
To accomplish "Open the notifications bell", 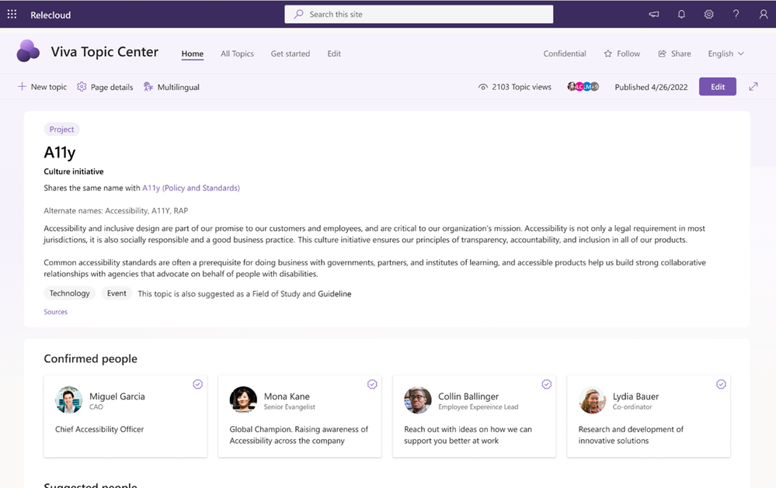I will pyautogui.click(x=681, y=14).
